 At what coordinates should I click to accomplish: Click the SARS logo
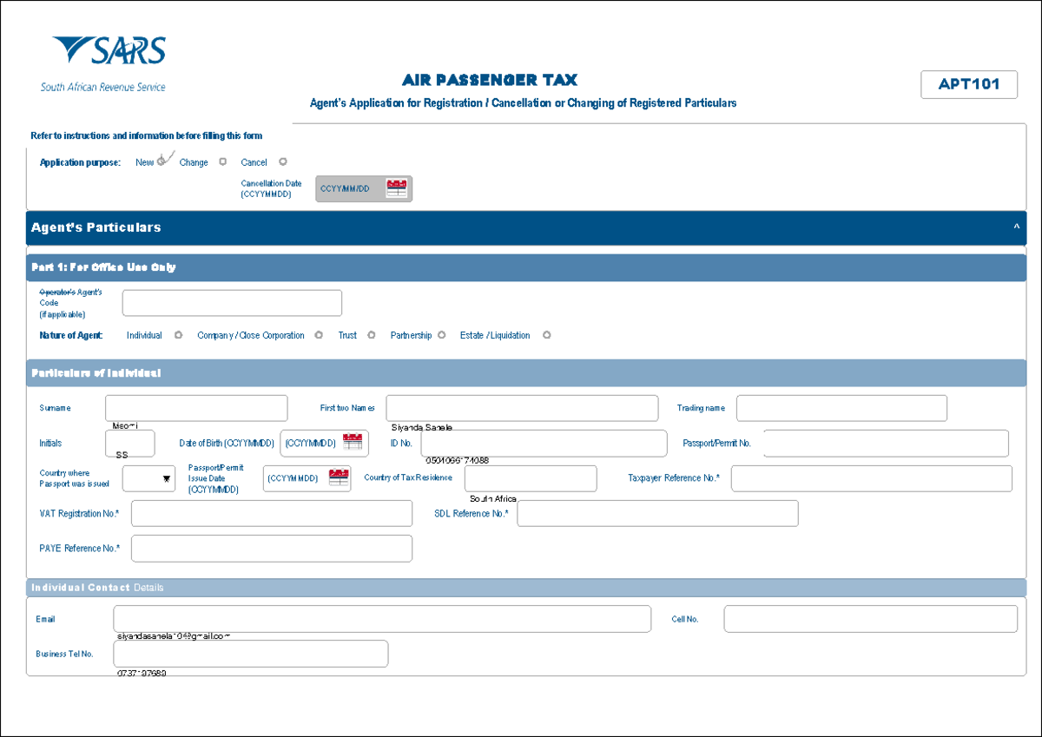[x=103, y=63]
